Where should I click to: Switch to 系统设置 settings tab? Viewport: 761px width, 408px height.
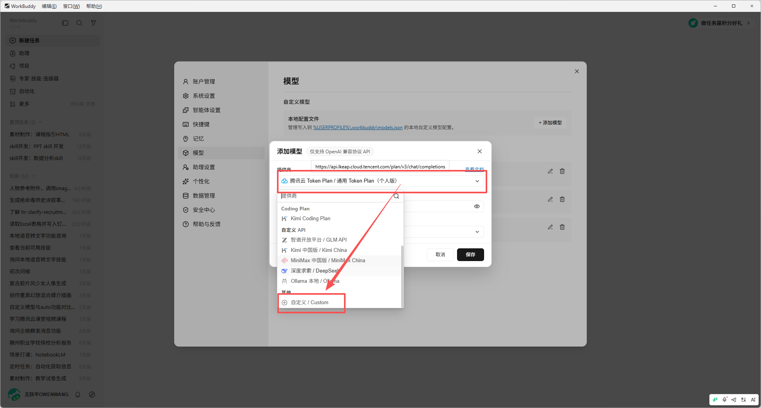point(221,96)
